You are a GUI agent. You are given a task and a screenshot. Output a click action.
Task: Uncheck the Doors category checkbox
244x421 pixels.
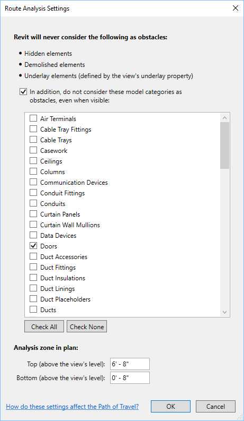[x=33, y=246]
